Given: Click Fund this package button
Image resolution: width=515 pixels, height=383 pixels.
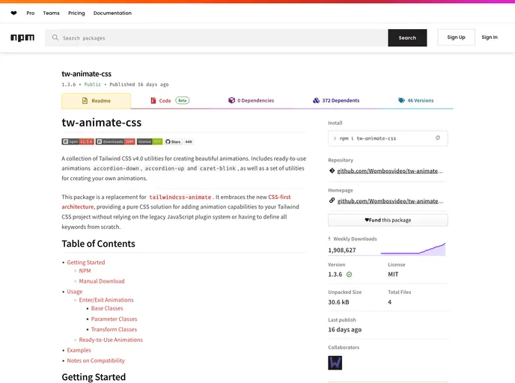Looking at the screenshot, I should [x=388, y=220].
